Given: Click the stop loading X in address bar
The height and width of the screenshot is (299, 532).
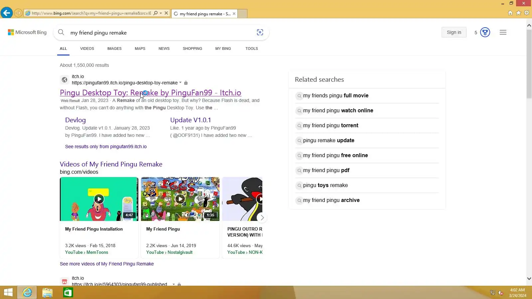Looking at the screenshot, I should tap(166, 13).
